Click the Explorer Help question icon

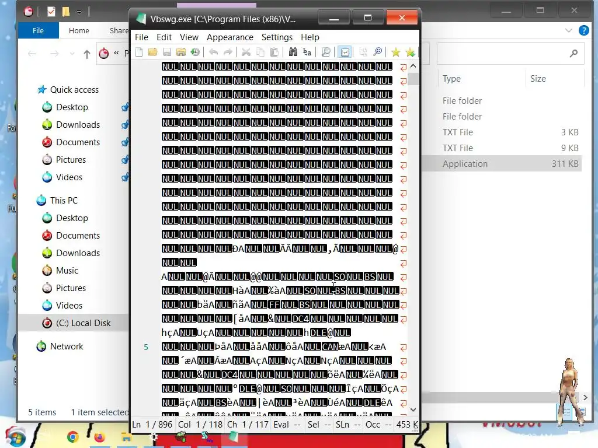584,30
